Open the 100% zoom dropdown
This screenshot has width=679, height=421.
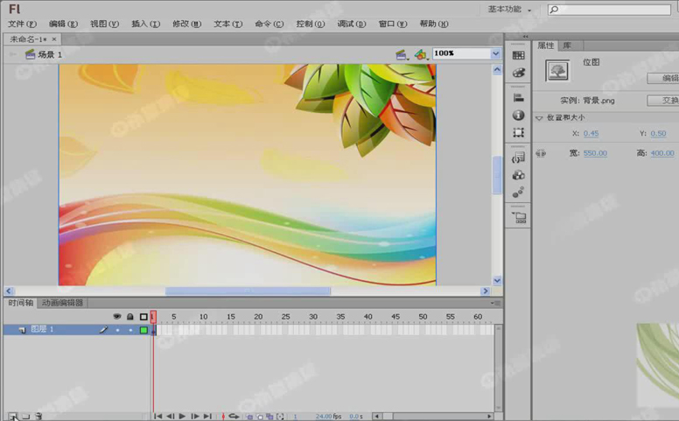(x=495, y=53)
